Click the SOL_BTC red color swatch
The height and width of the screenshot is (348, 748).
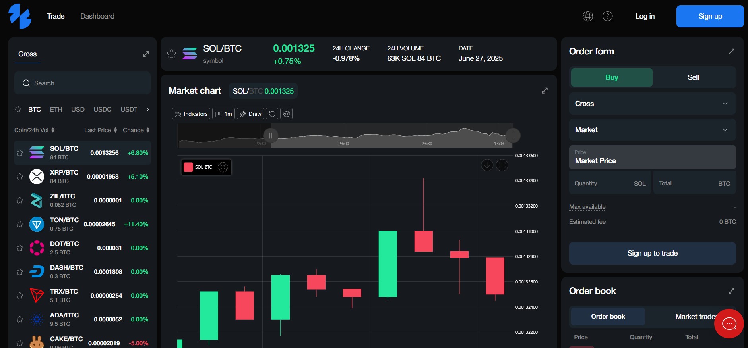point(188,167)
